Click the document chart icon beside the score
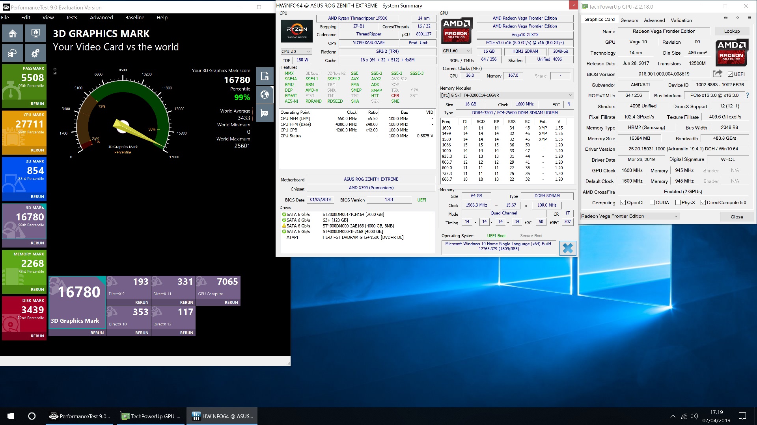The width and height of the screenshot is (757, 425). click(x=265, y=76)
